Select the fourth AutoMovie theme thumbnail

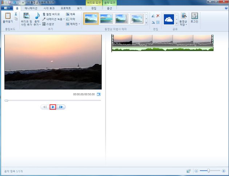coord(137,19)
